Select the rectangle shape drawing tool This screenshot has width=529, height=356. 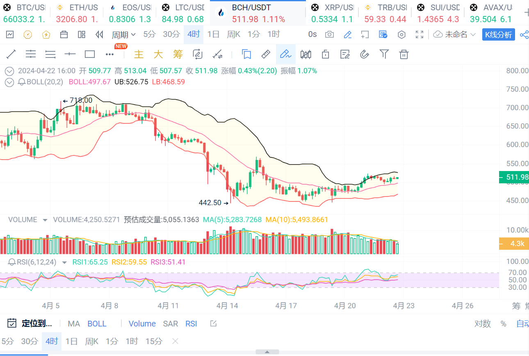pos(90,54)
